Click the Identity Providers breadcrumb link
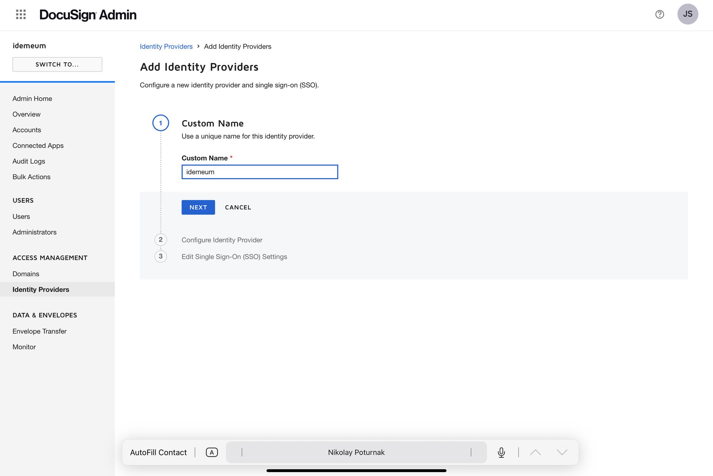The width and height of the screenshot is (713, 476). (x=166, y=47)
